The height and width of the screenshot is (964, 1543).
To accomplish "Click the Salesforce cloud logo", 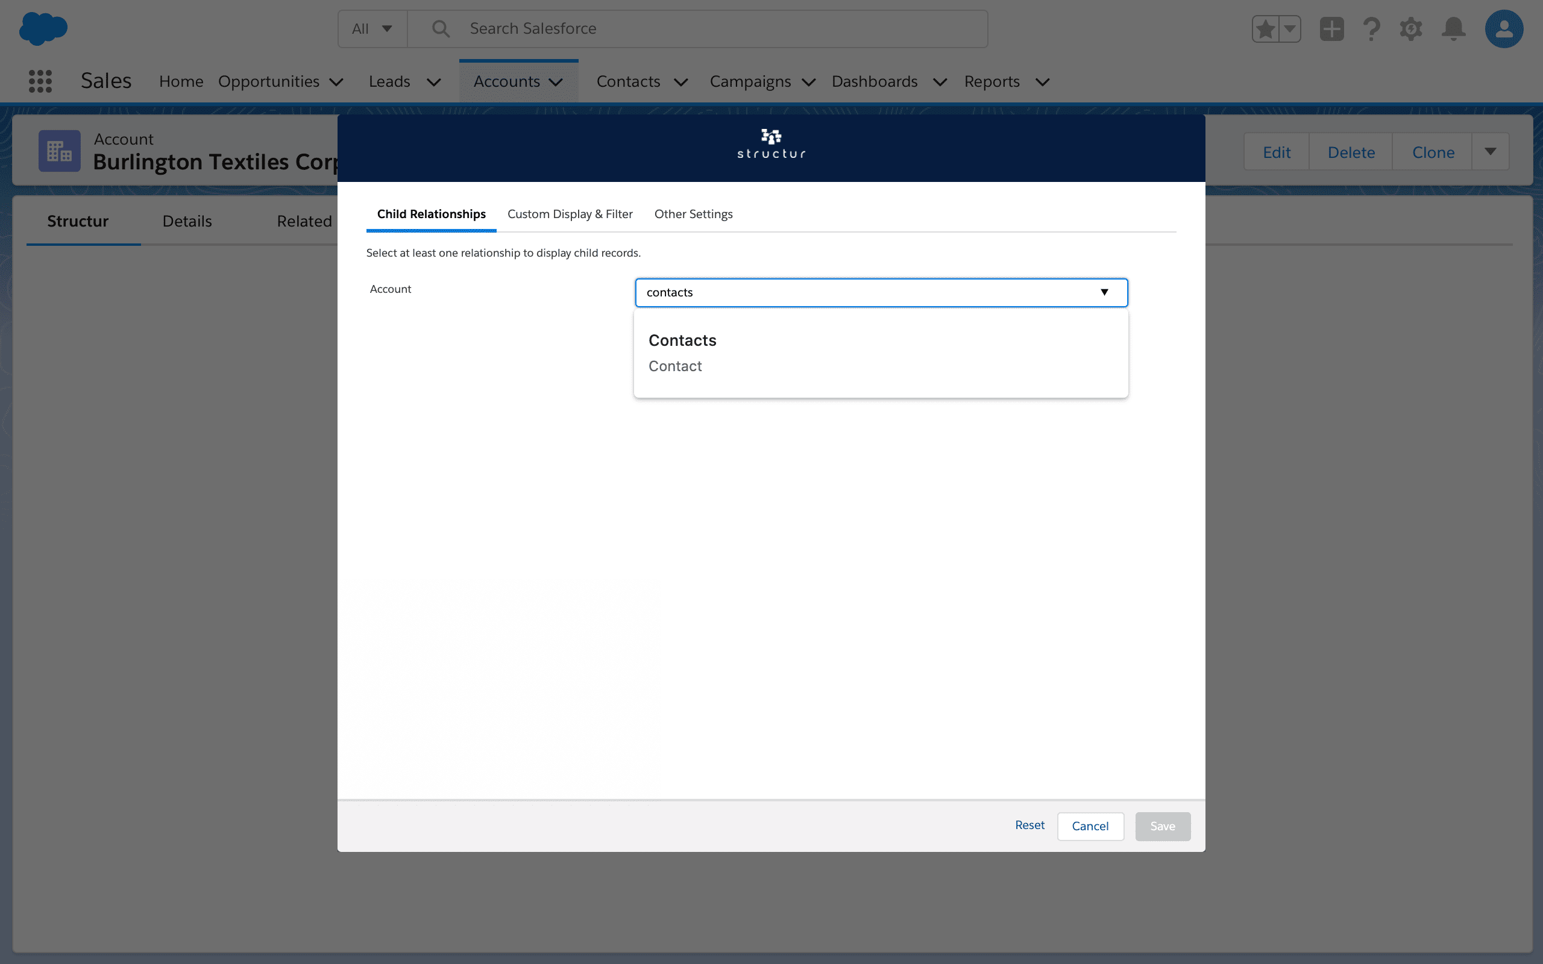I will (43, 29).
